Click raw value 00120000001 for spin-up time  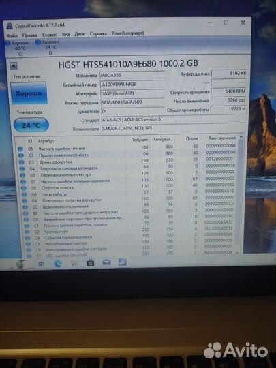pos(220,159)
